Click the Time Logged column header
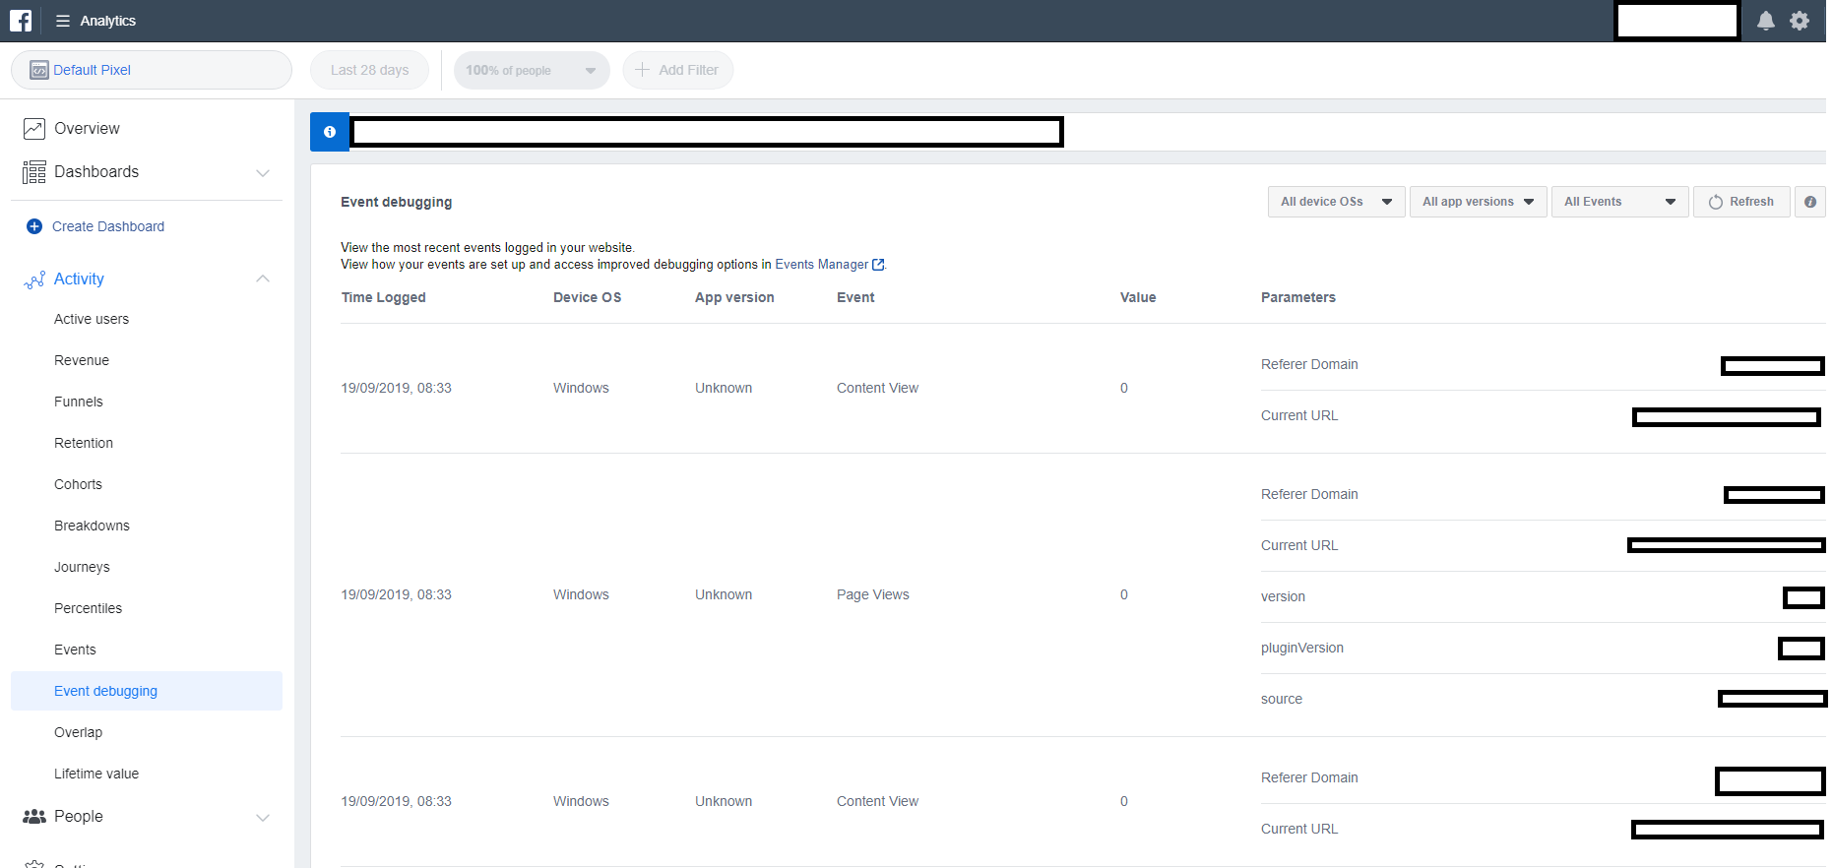This screenshot has height=868, width=1833. (x=384, y=297)
